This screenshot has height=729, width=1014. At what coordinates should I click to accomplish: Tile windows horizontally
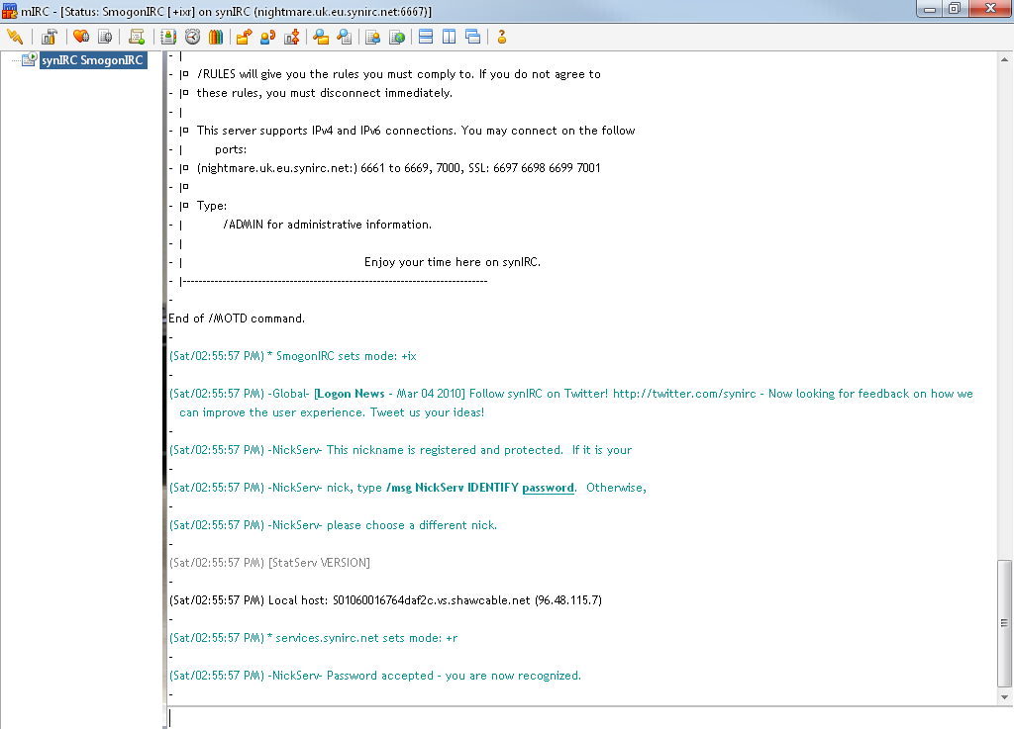[x=426, y=37]
